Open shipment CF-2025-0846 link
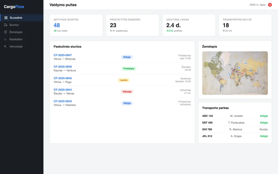The image size is (278, 174). pos(63,67)
